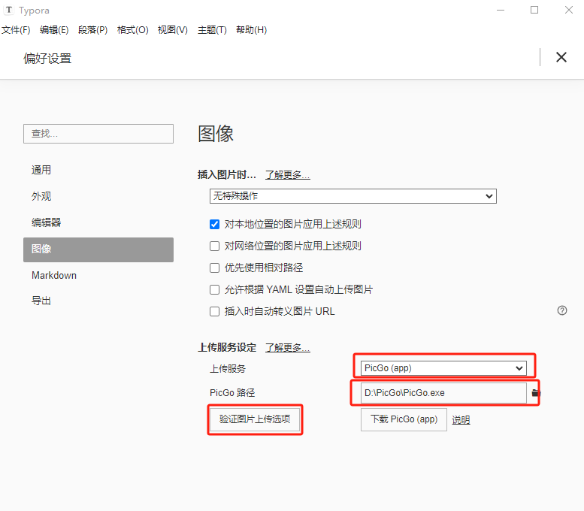Open the 文件(F) menu
This screenshot has width=584, height=511.
16,30
